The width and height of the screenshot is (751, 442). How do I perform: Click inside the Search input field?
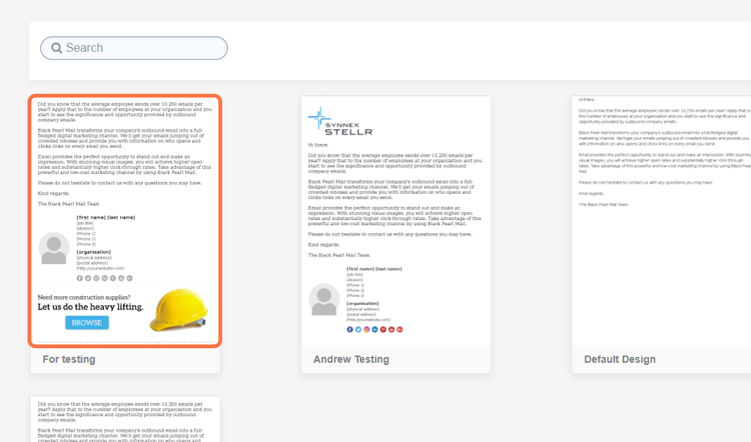tap(144, 48)
